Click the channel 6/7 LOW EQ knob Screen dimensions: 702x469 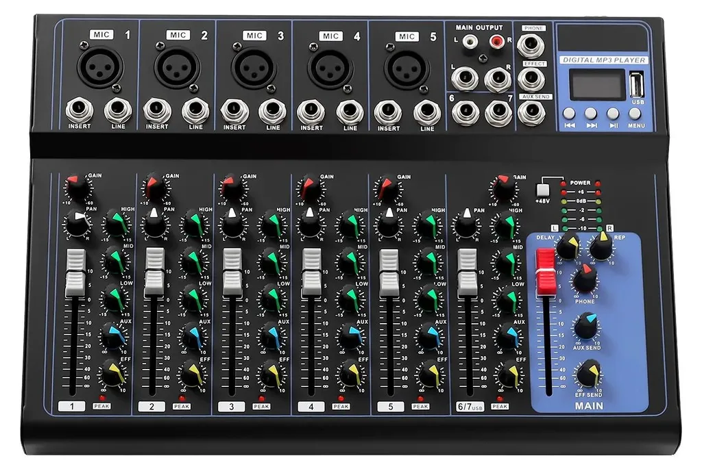[x=507, y=301]
